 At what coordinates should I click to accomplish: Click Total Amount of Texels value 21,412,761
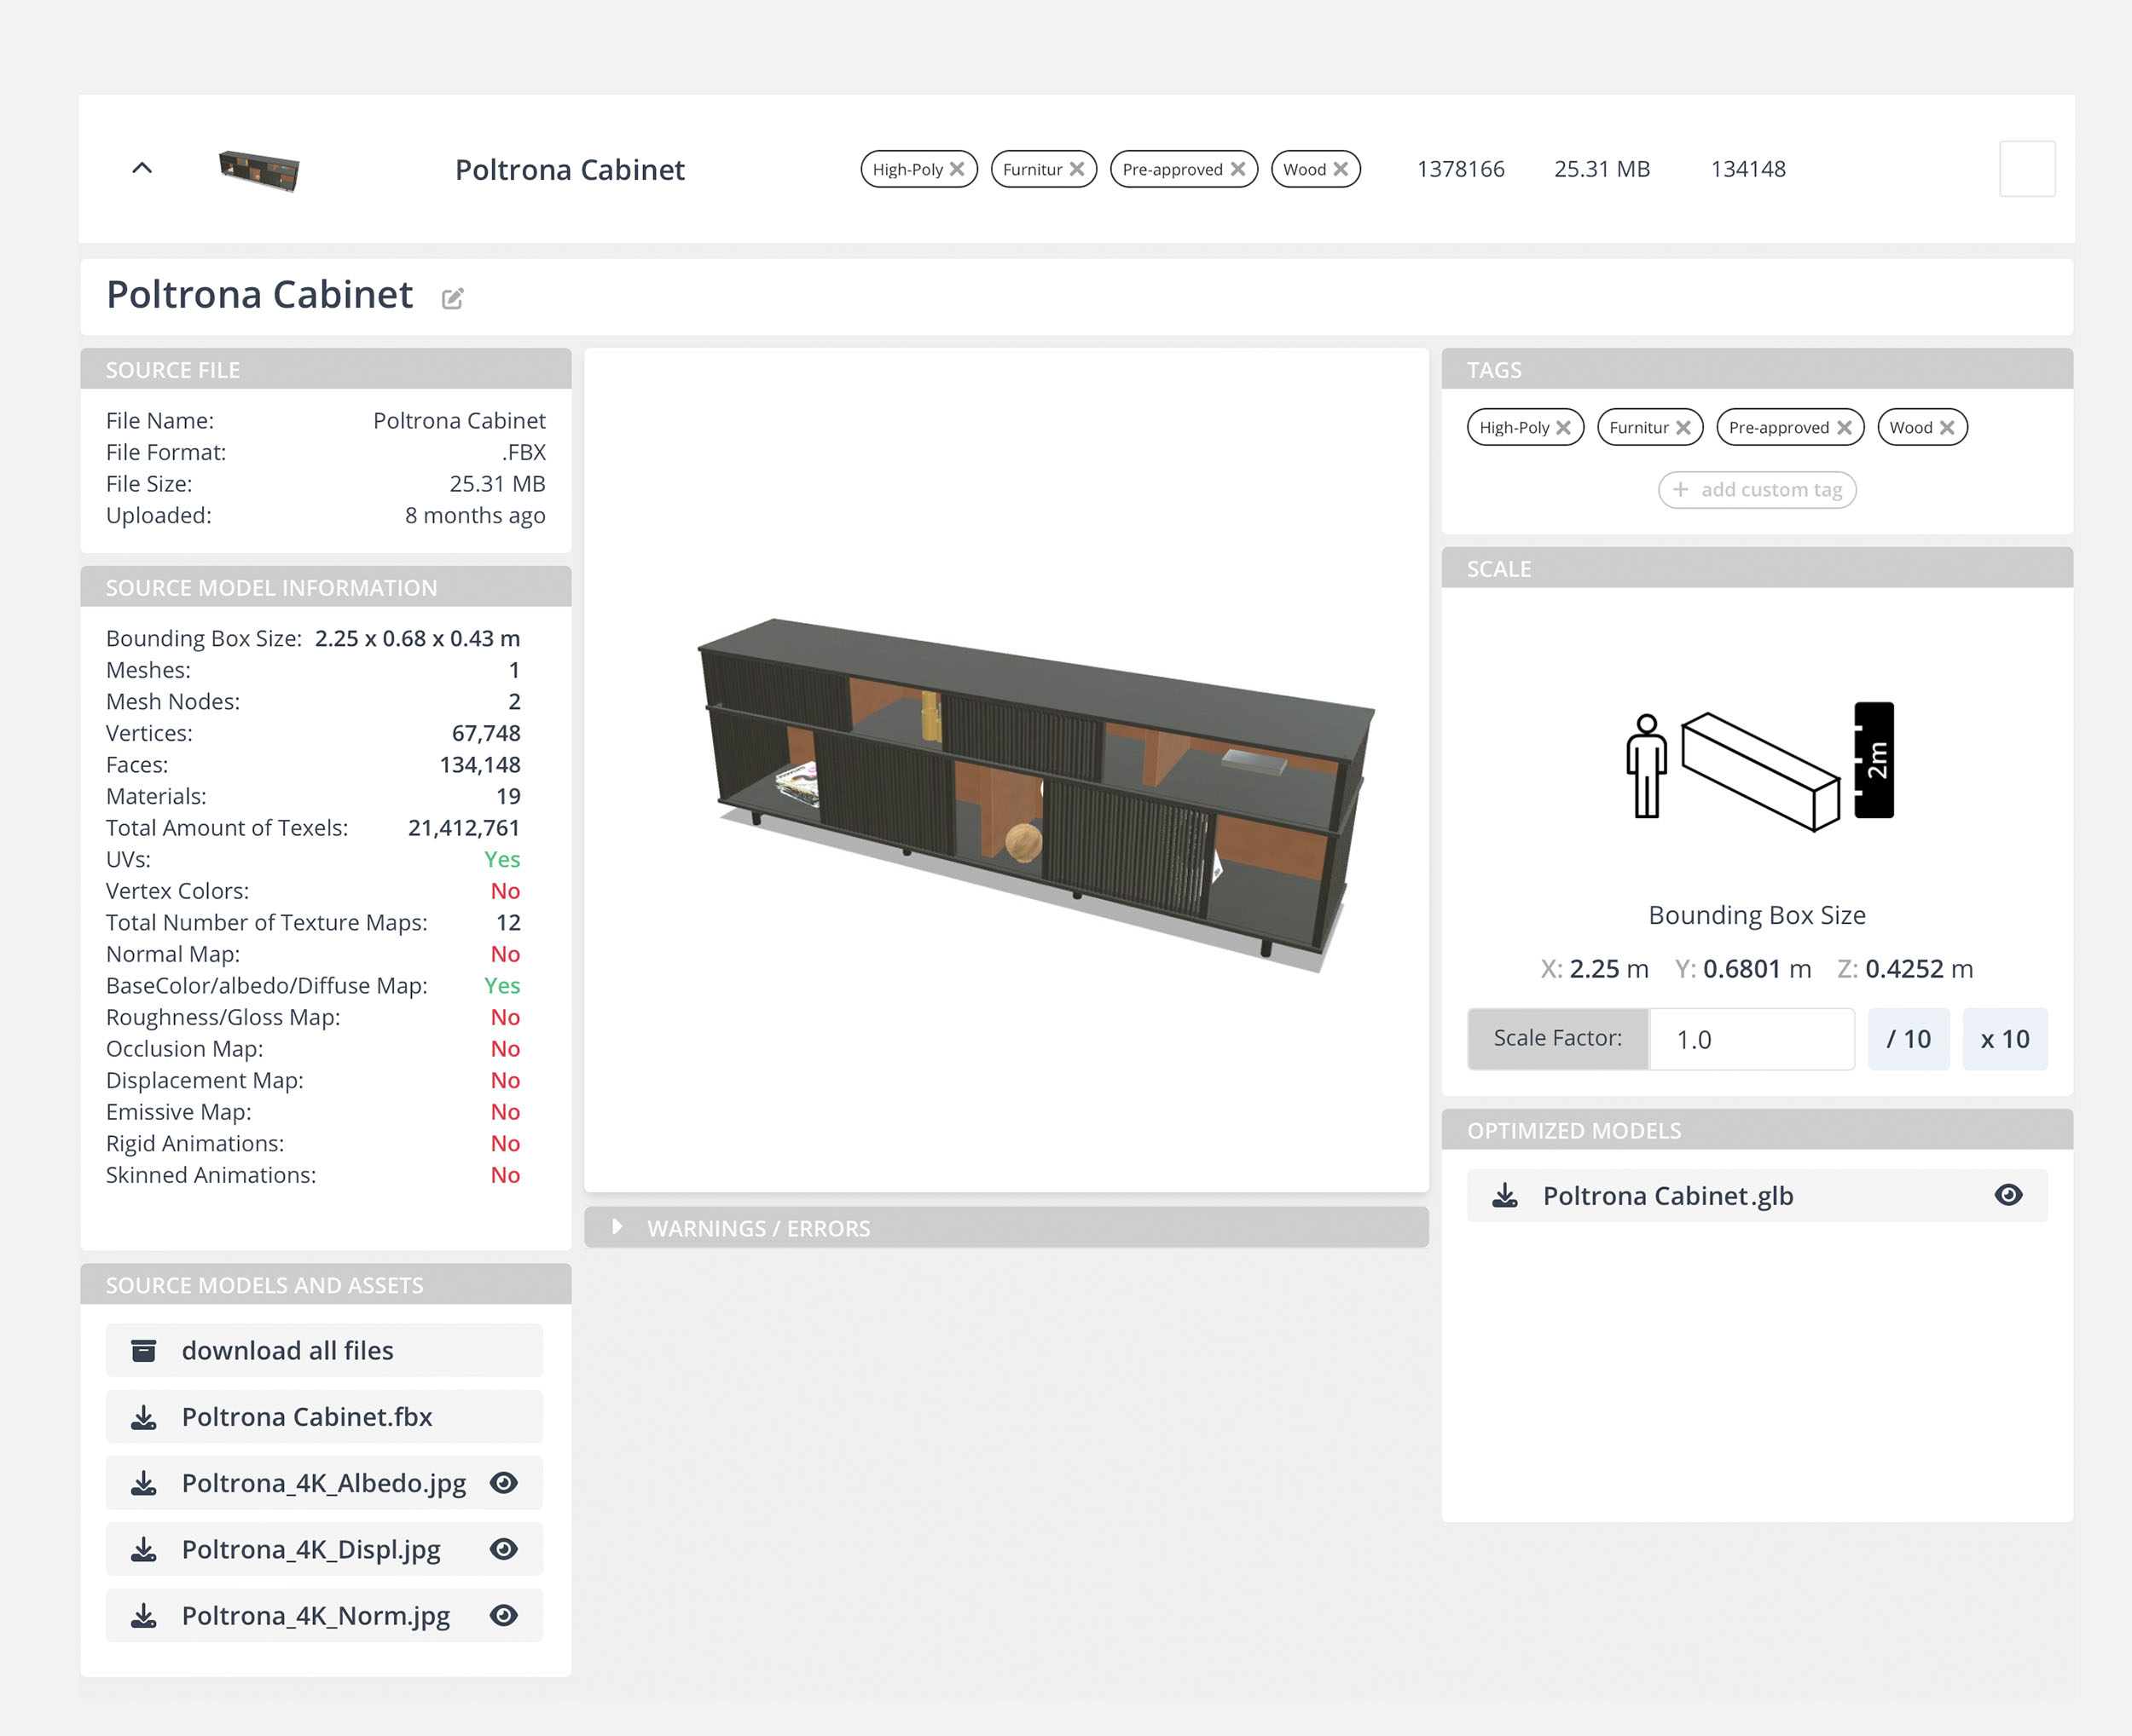[x=463, y=827]
